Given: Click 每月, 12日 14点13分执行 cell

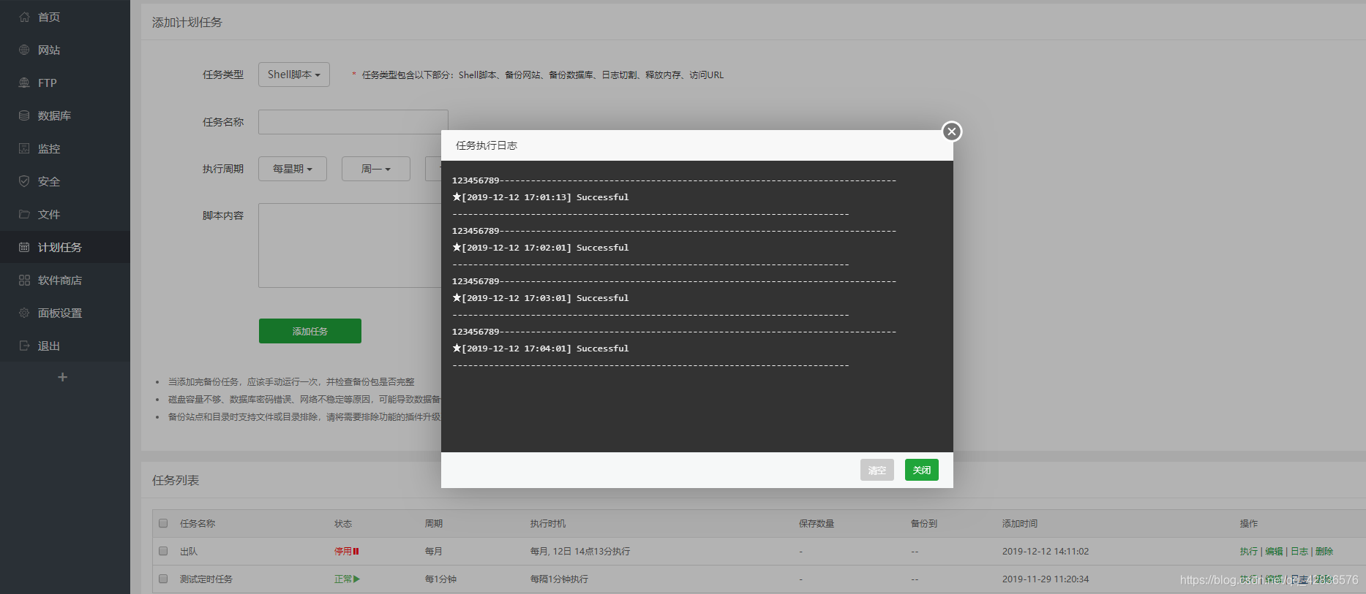Looking at the screenshot, I should (x=580, y=552).
